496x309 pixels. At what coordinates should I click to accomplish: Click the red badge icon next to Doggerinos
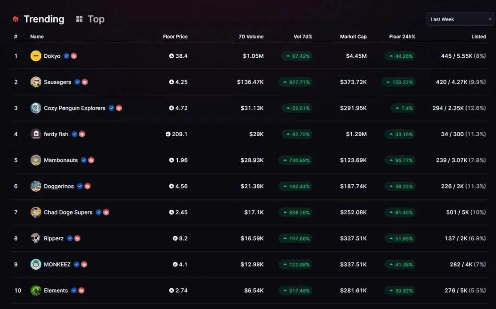click(87, 187)
